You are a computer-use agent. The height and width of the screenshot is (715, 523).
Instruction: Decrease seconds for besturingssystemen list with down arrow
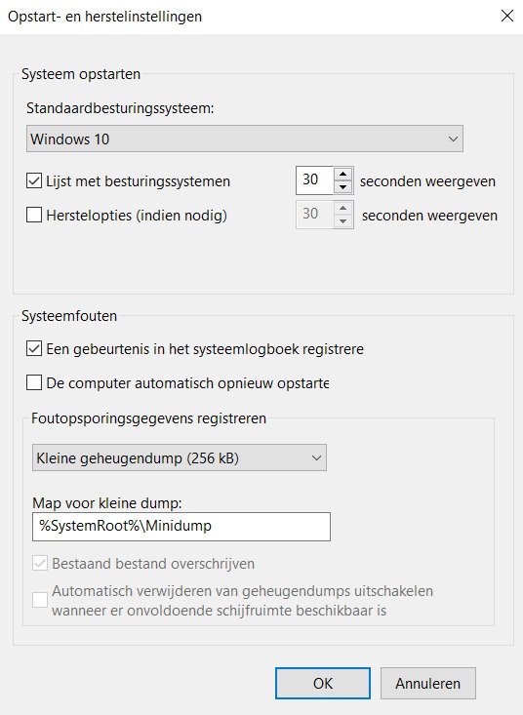pyautogui.click(x=342, y=186)
